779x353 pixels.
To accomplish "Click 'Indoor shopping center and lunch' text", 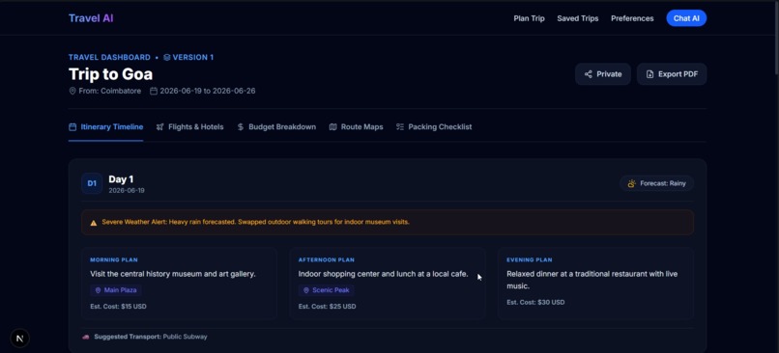I will pos(356,274).
